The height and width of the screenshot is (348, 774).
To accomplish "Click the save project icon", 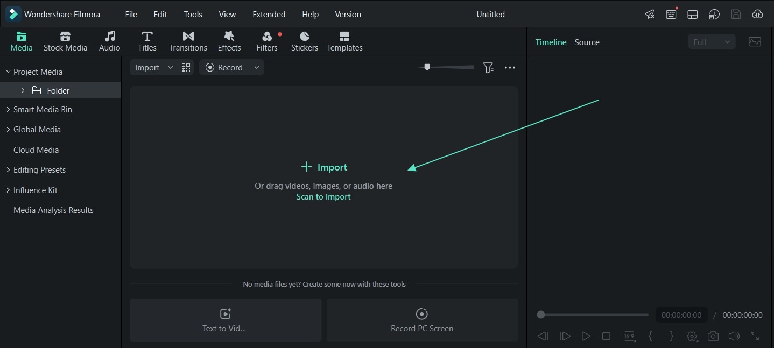I will tap(736, 15).
